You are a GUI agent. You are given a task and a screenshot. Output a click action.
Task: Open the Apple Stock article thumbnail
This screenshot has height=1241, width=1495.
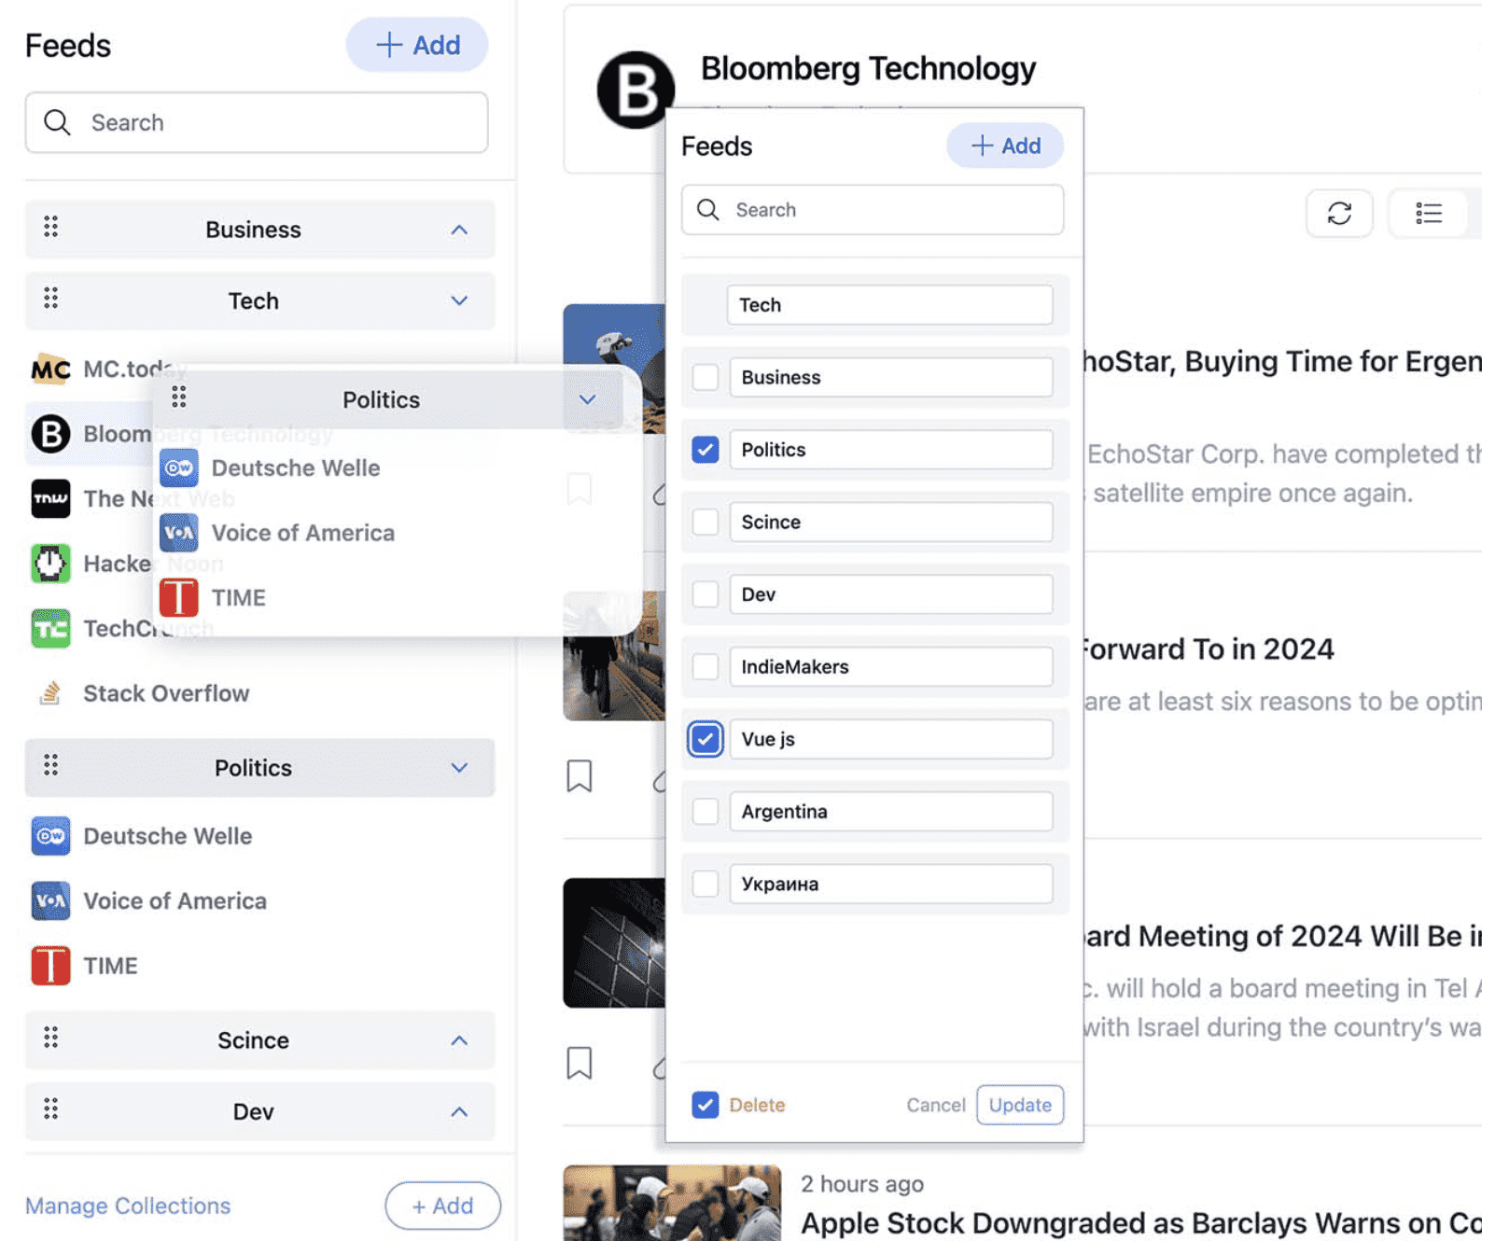pyautogui.click(x=671, y=1203)
